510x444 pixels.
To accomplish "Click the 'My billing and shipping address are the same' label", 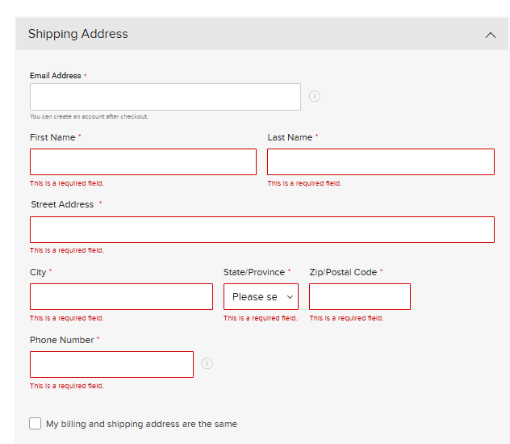I will (x=141, y=424).
